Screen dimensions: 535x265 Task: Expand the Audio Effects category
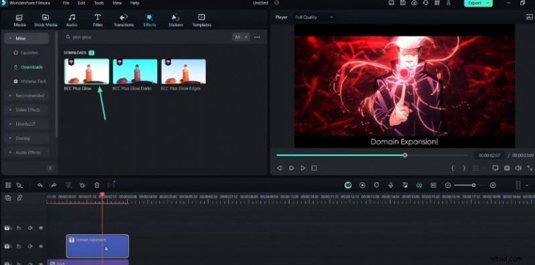26,153
